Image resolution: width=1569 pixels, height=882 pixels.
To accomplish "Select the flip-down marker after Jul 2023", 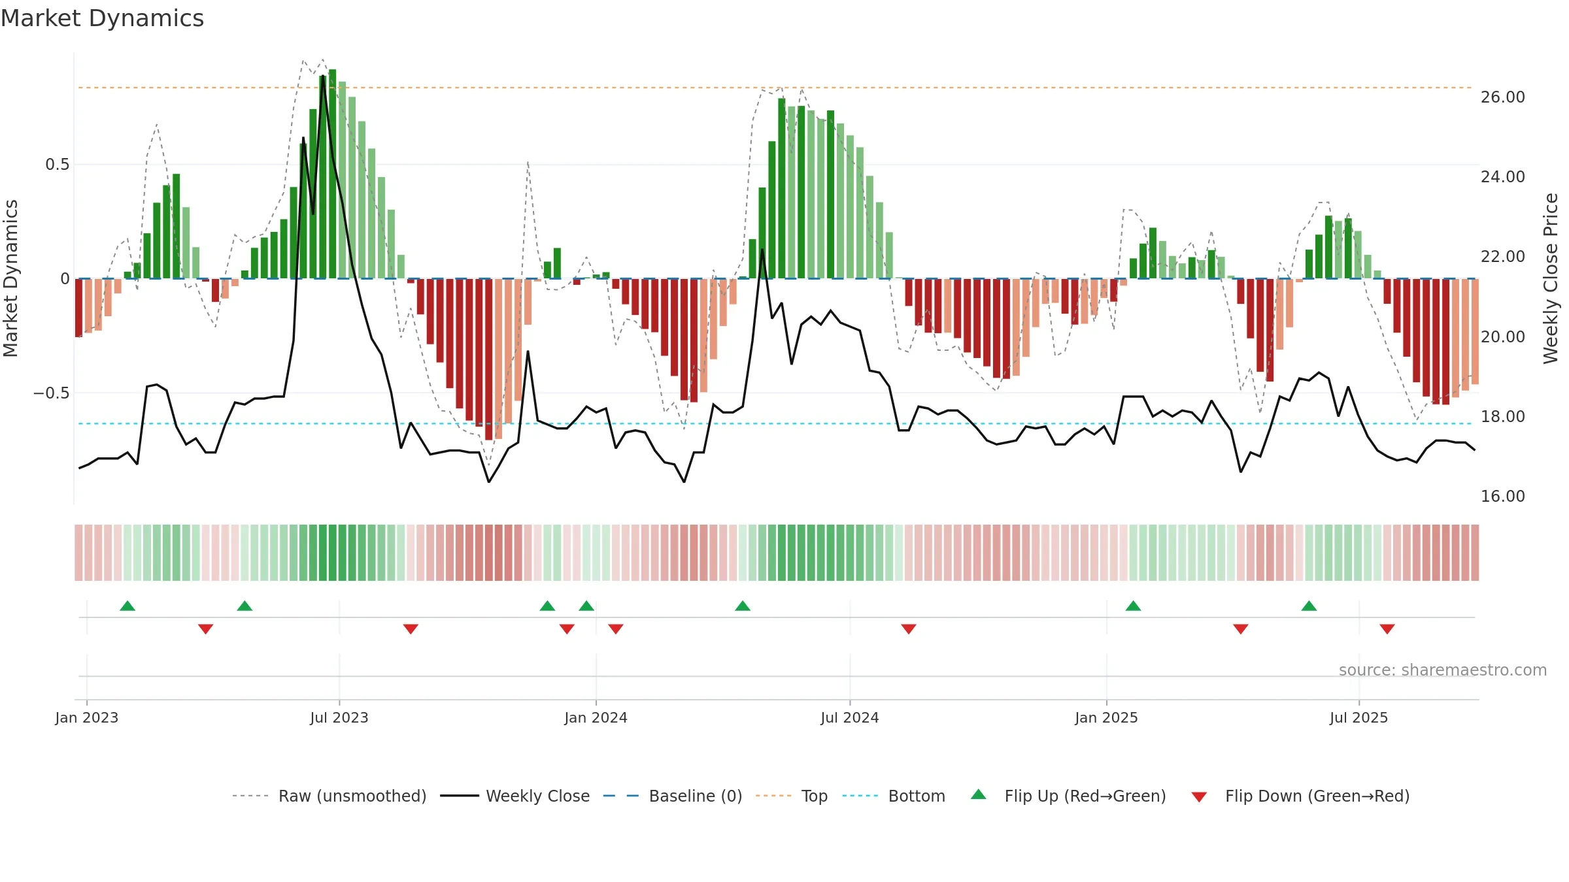I will point(411,629).
